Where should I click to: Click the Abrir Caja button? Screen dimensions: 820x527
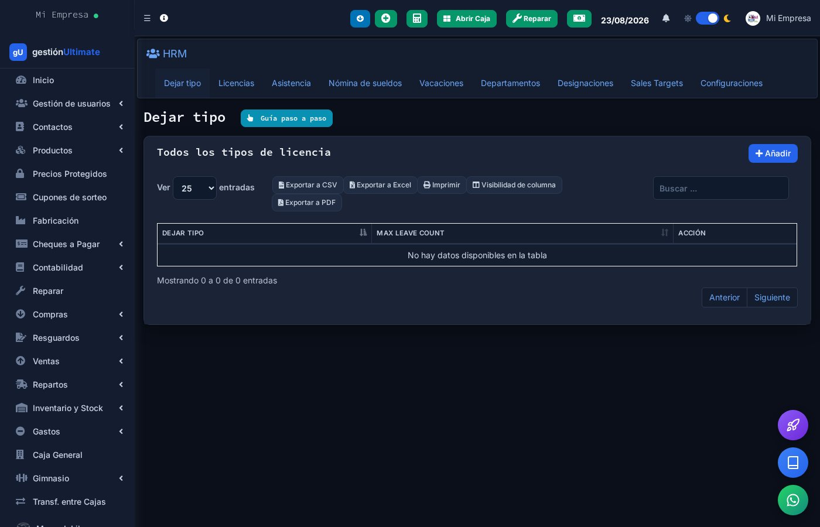[x=467, y=19]
